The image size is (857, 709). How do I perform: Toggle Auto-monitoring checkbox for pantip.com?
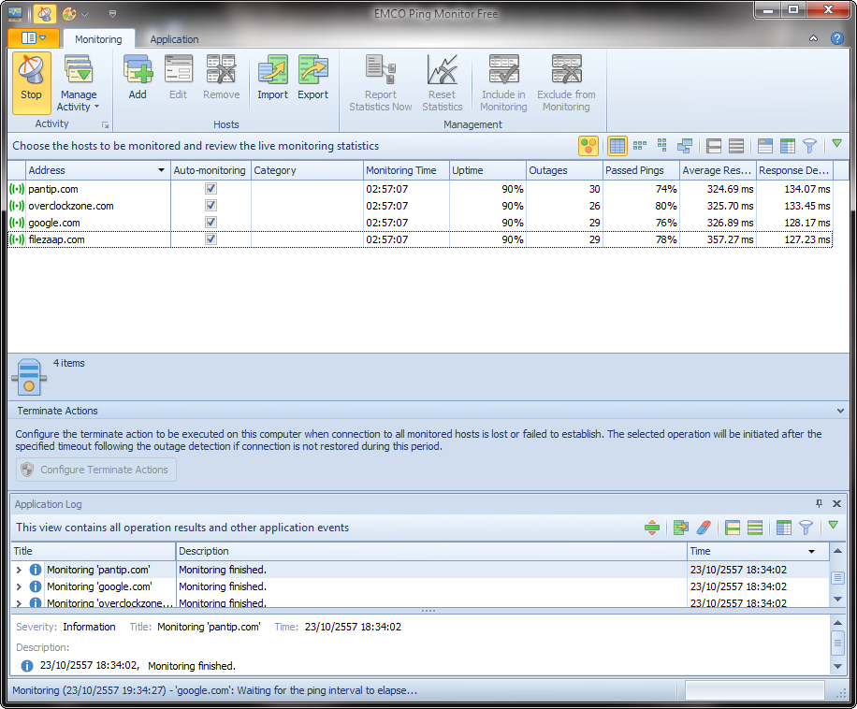[211, 189]
